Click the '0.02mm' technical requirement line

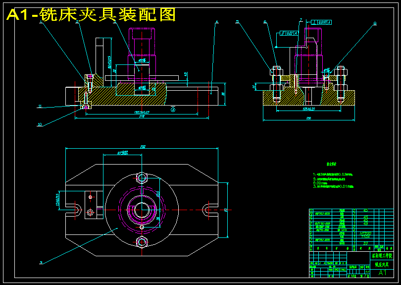320,183
